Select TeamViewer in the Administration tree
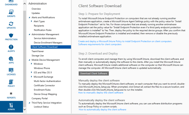 (x=38, y=51)
